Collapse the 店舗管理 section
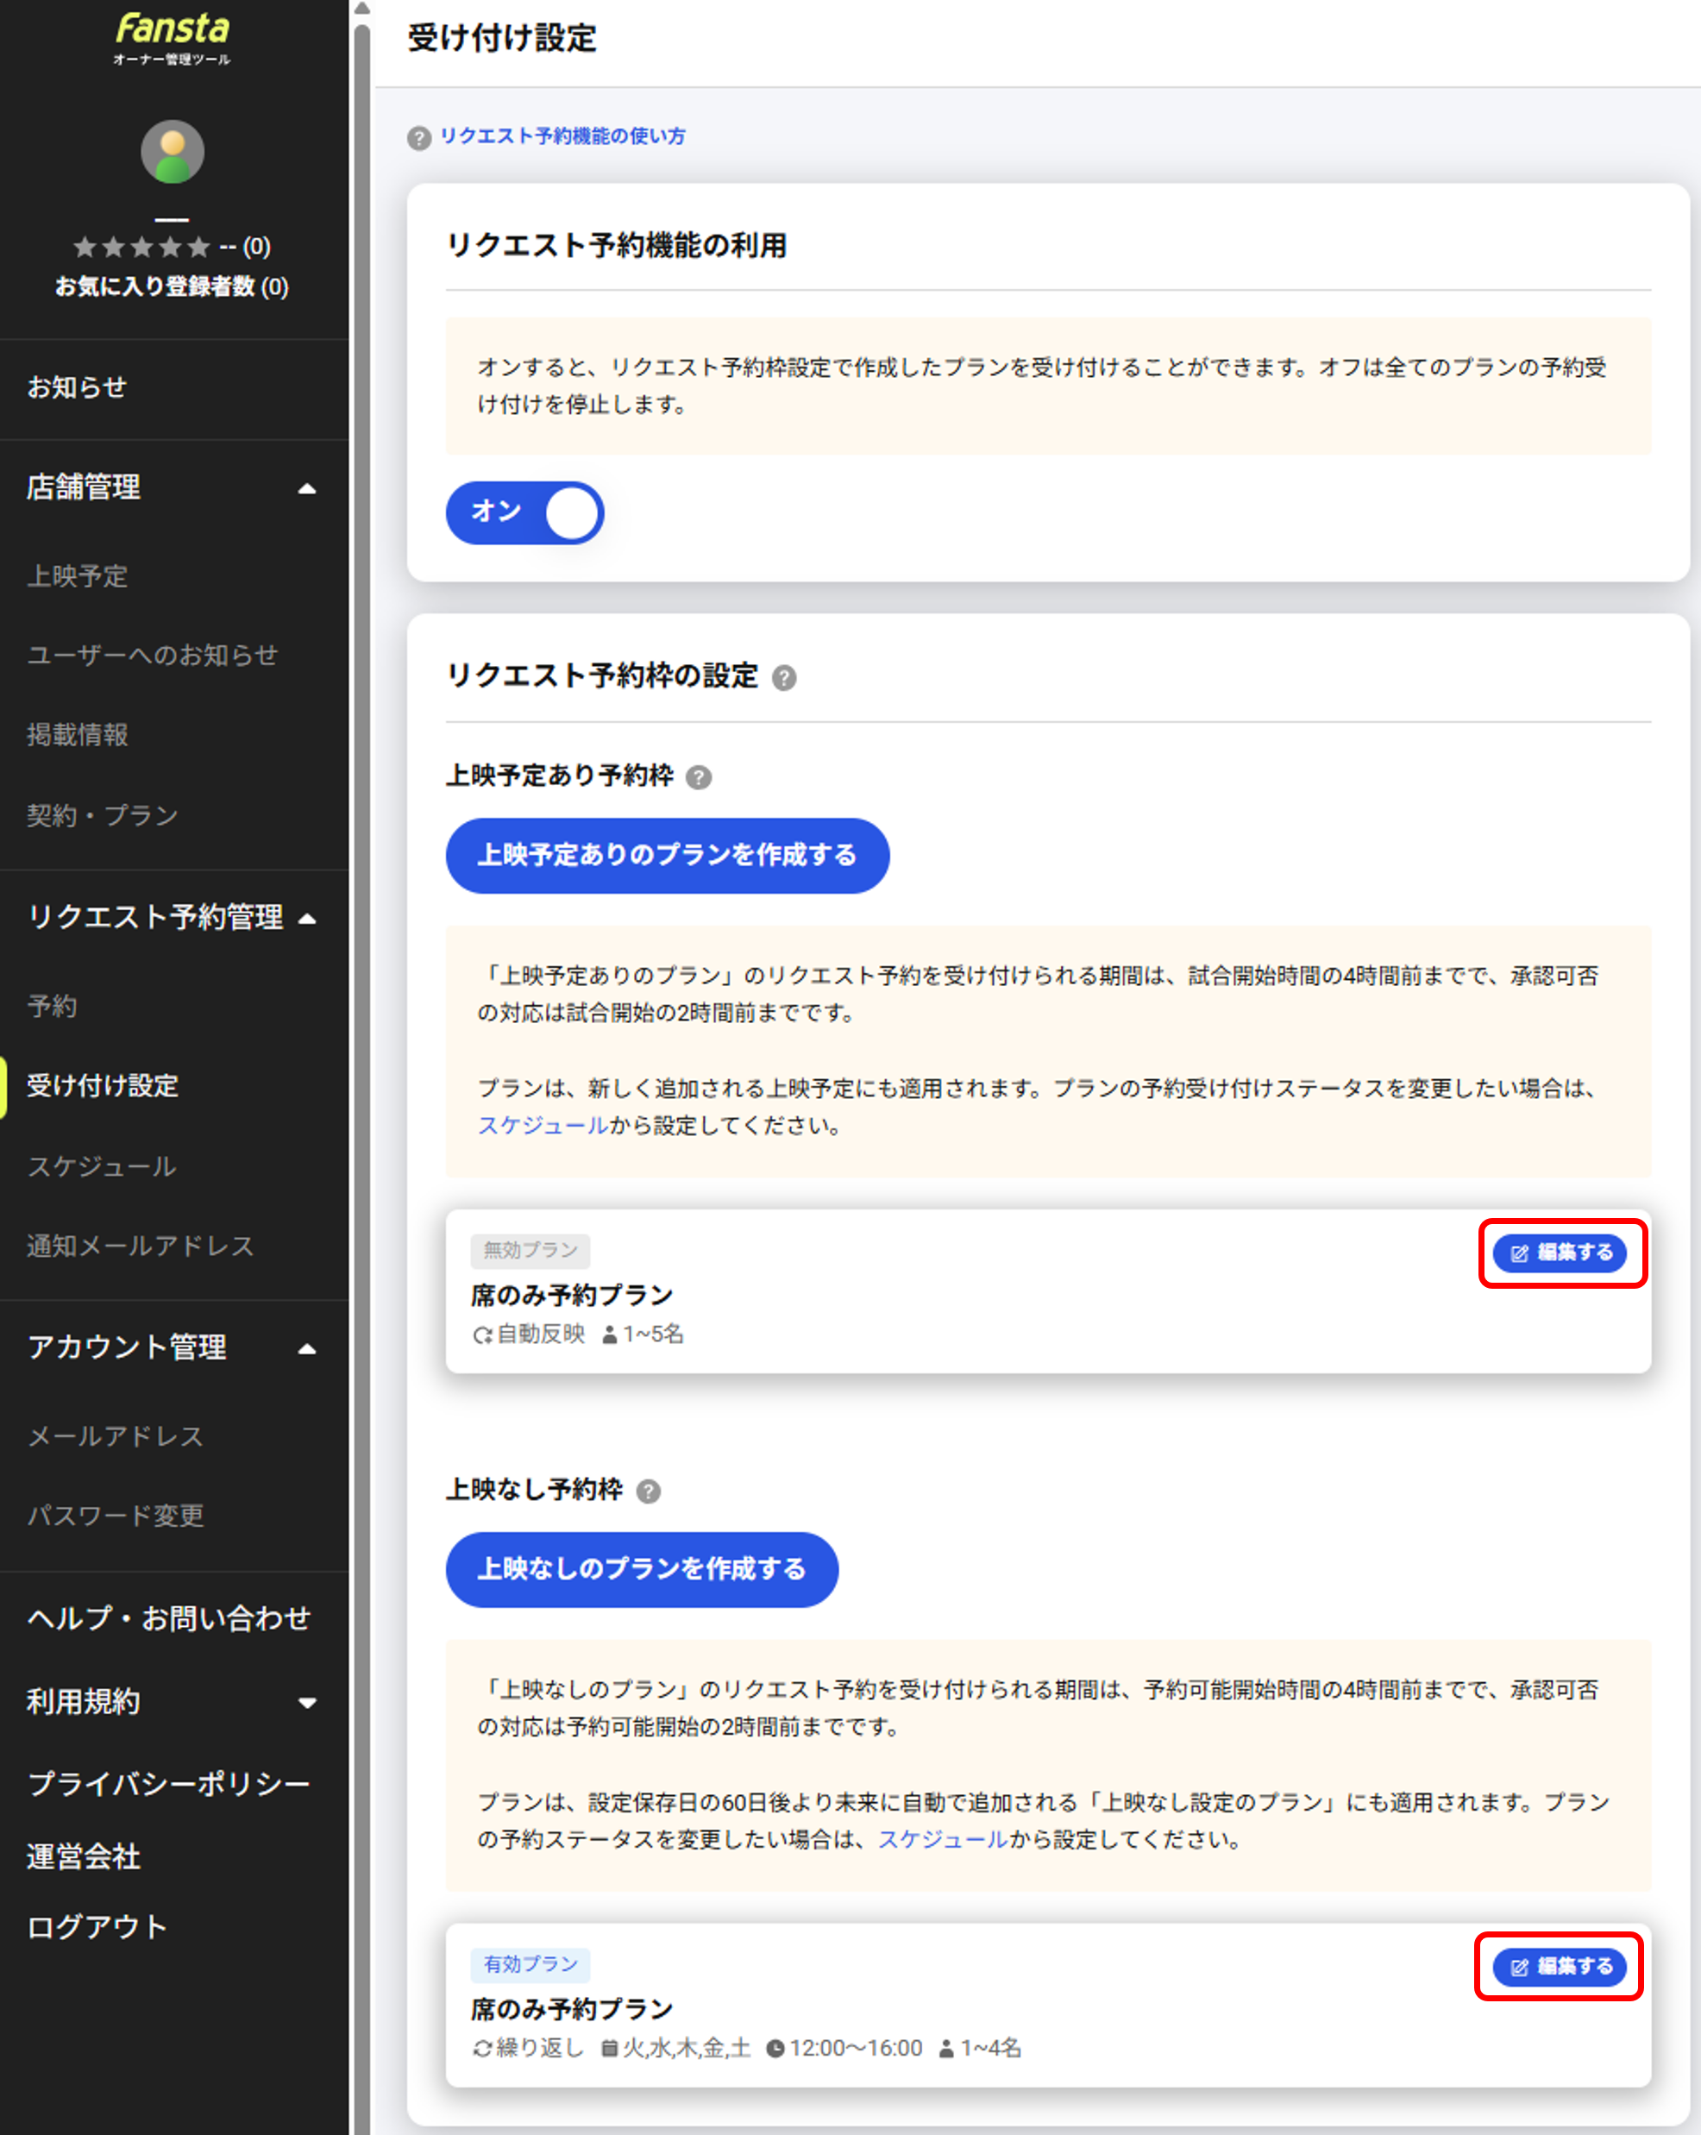The width and height of the screenshot is (1701, 2135). click(307, 488)
